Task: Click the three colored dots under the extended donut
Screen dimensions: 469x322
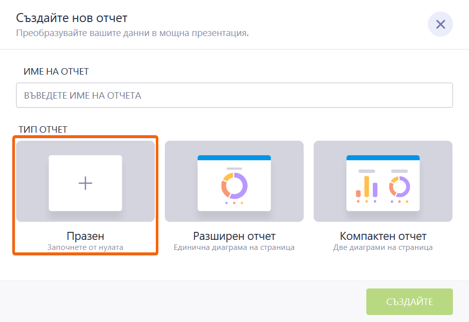Action: pos(234,203)
